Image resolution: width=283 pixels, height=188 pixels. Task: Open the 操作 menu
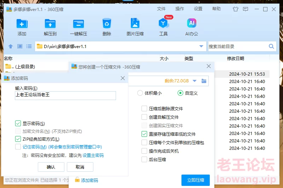[x=180, y=9]
